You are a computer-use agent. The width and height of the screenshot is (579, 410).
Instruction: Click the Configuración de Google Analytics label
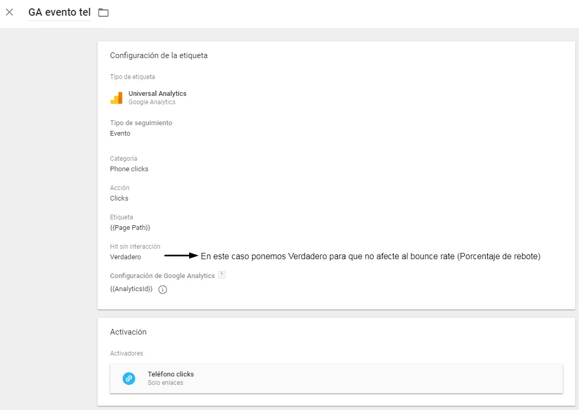(162, 276)
